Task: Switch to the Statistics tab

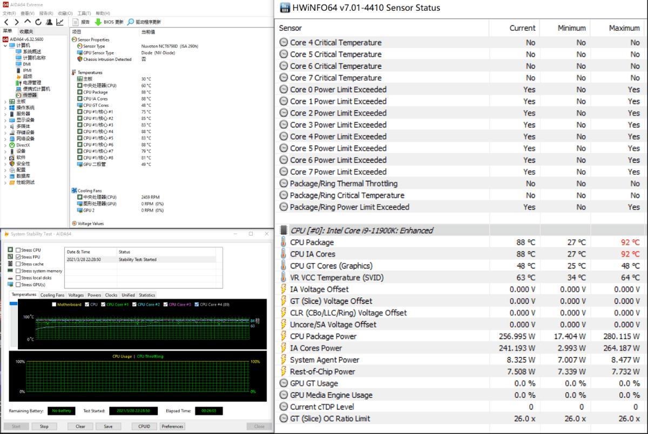Action: click(147, 295)
